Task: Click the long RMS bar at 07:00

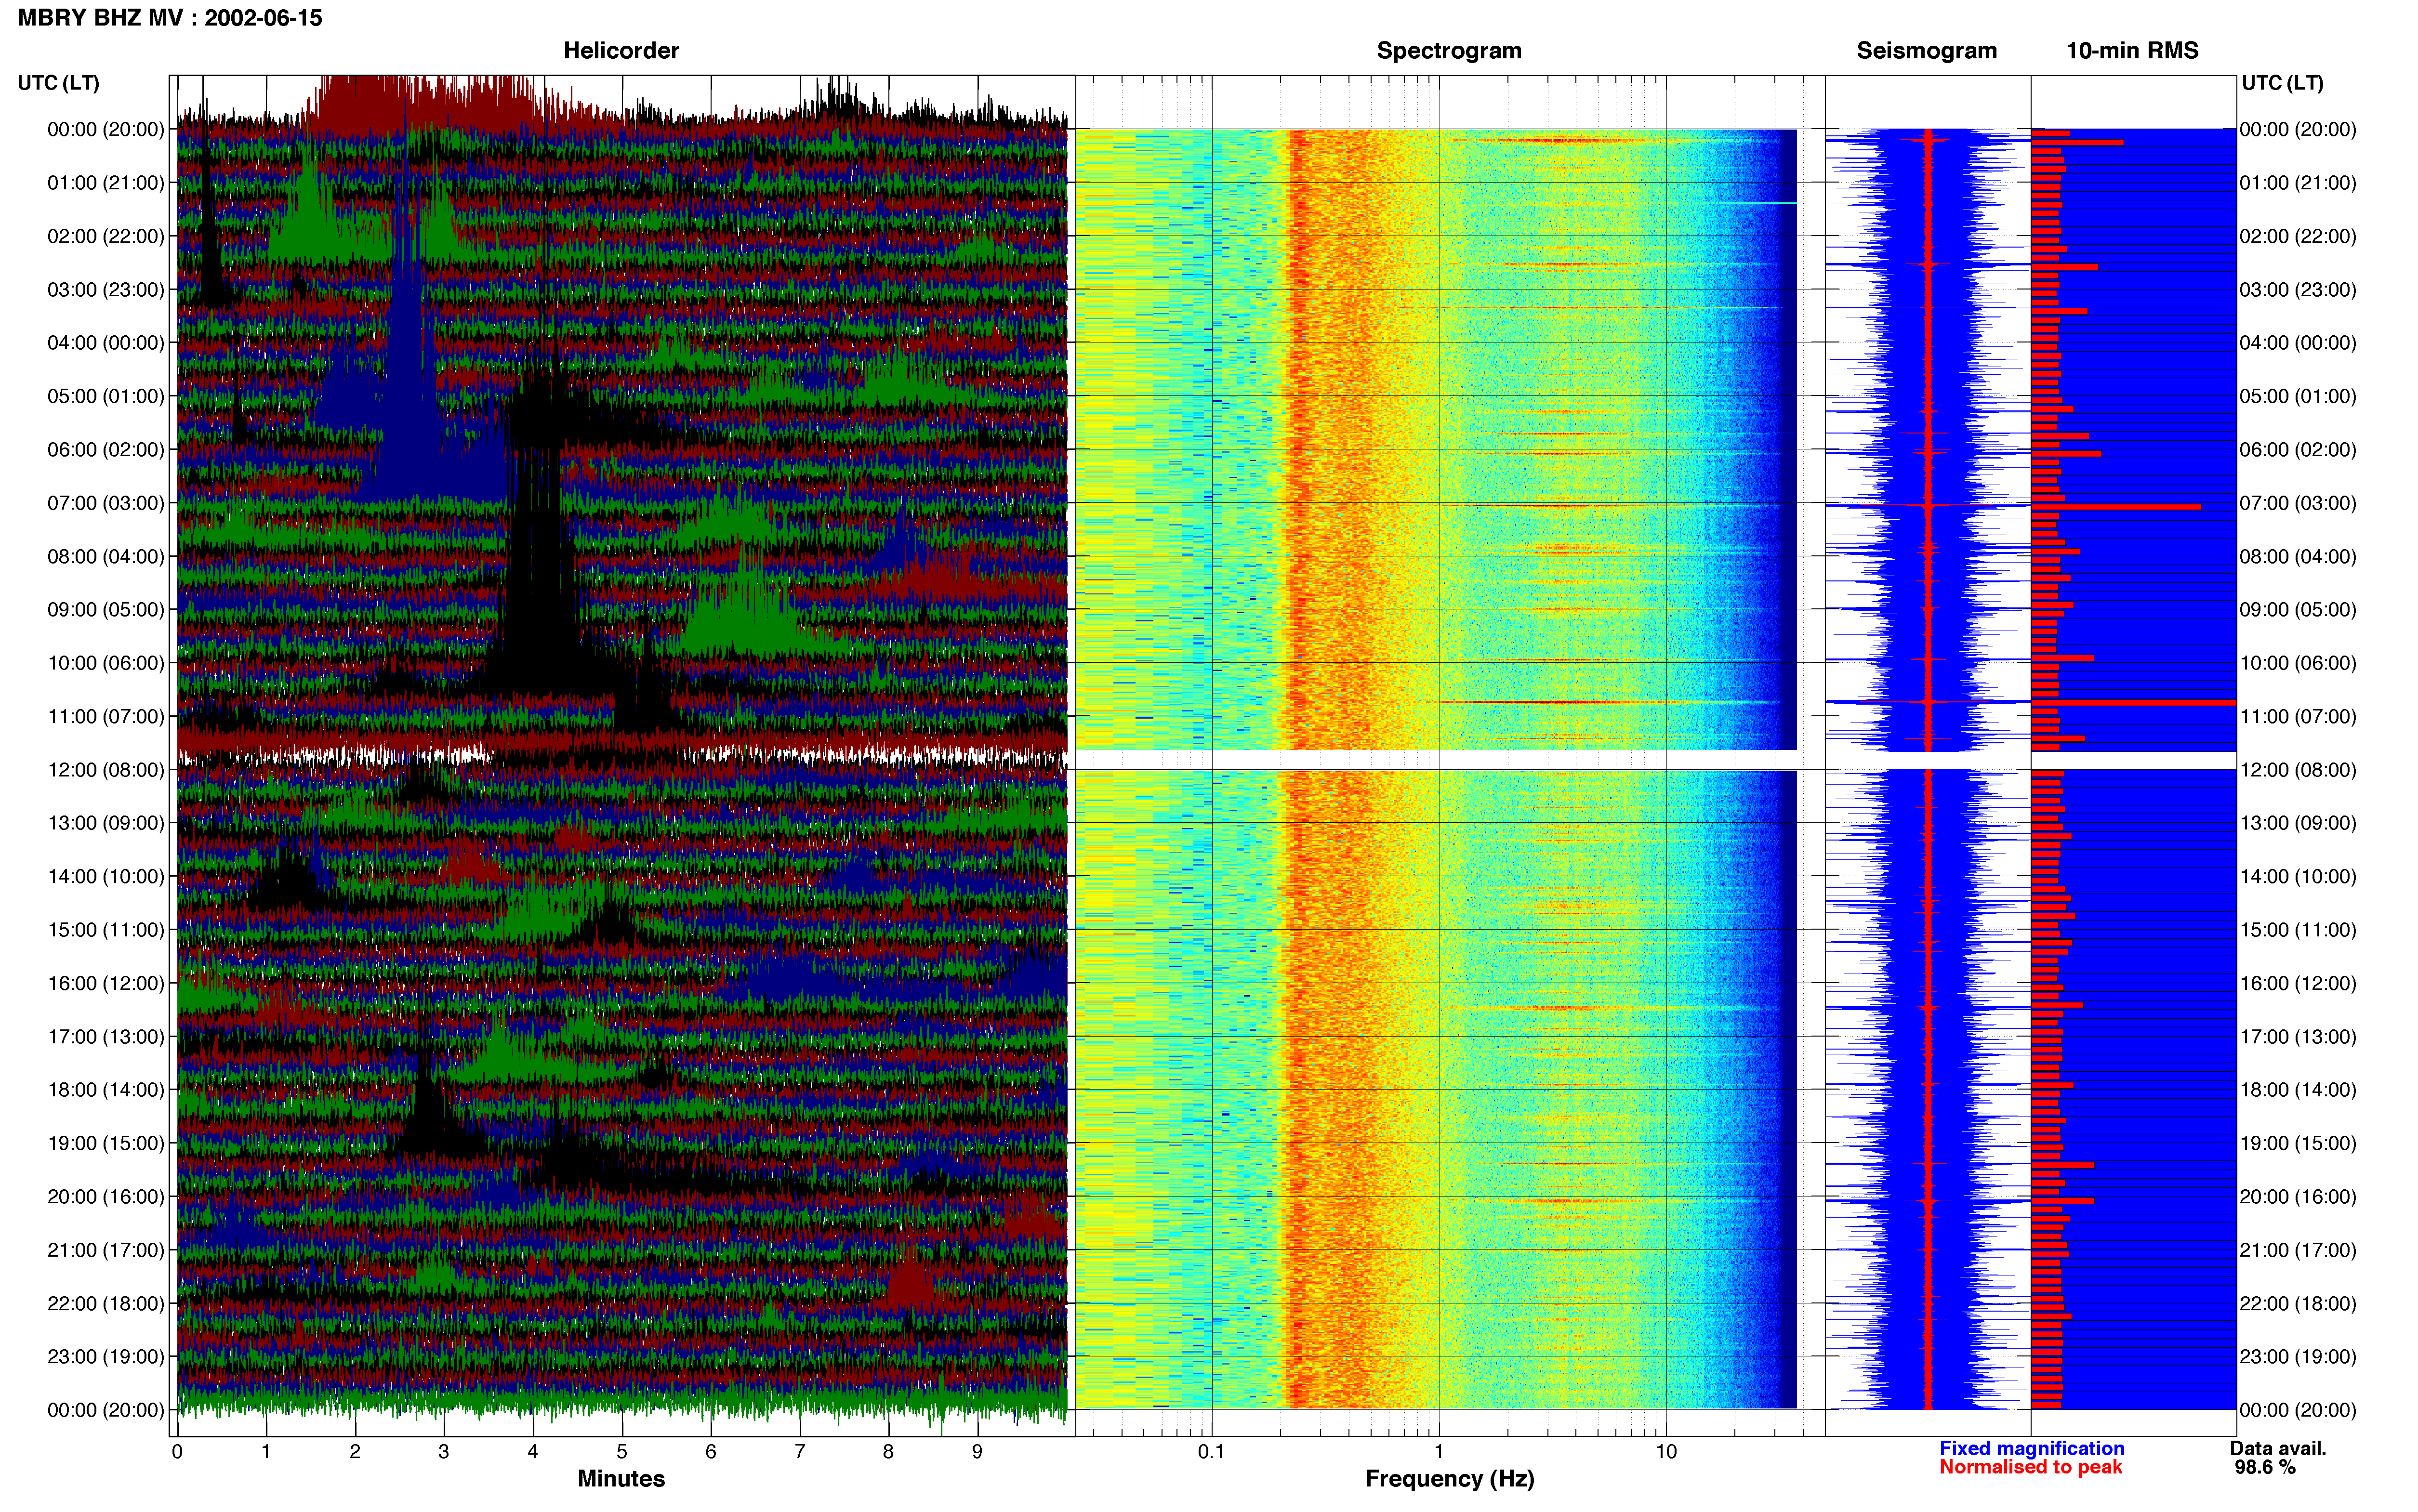Action: (x=2116, y=507)
